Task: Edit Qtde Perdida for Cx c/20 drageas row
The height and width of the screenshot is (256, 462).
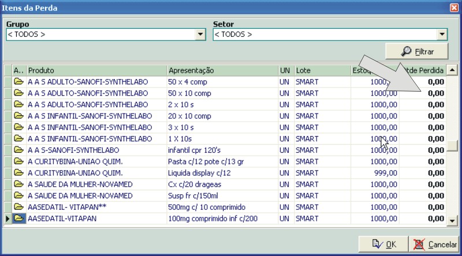Action: click(423, 185)
